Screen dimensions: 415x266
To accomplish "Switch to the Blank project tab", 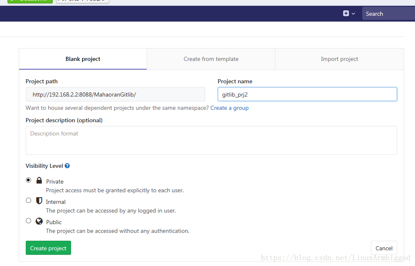I will point(83,59).
